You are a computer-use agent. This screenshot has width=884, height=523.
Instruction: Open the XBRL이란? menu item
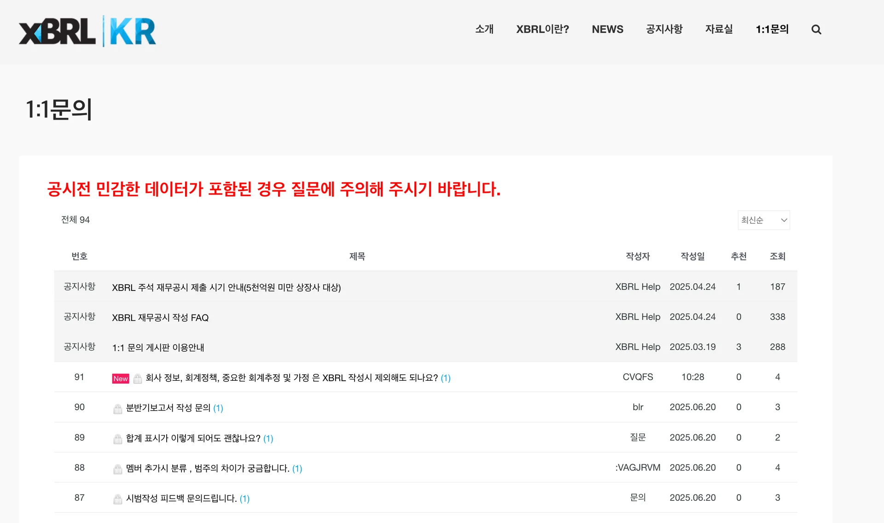point(542,29)
